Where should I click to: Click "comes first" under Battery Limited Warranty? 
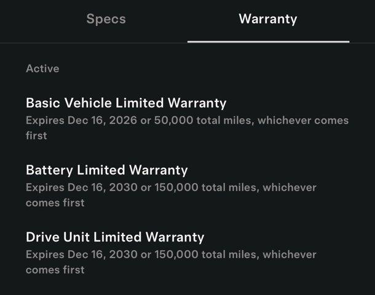pos(55,202)
